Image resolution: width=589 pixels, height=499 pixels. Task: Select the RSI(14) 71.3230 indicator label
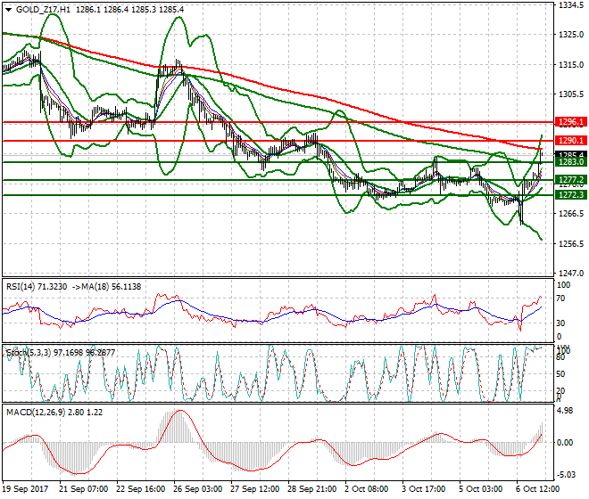coord(37,287)
